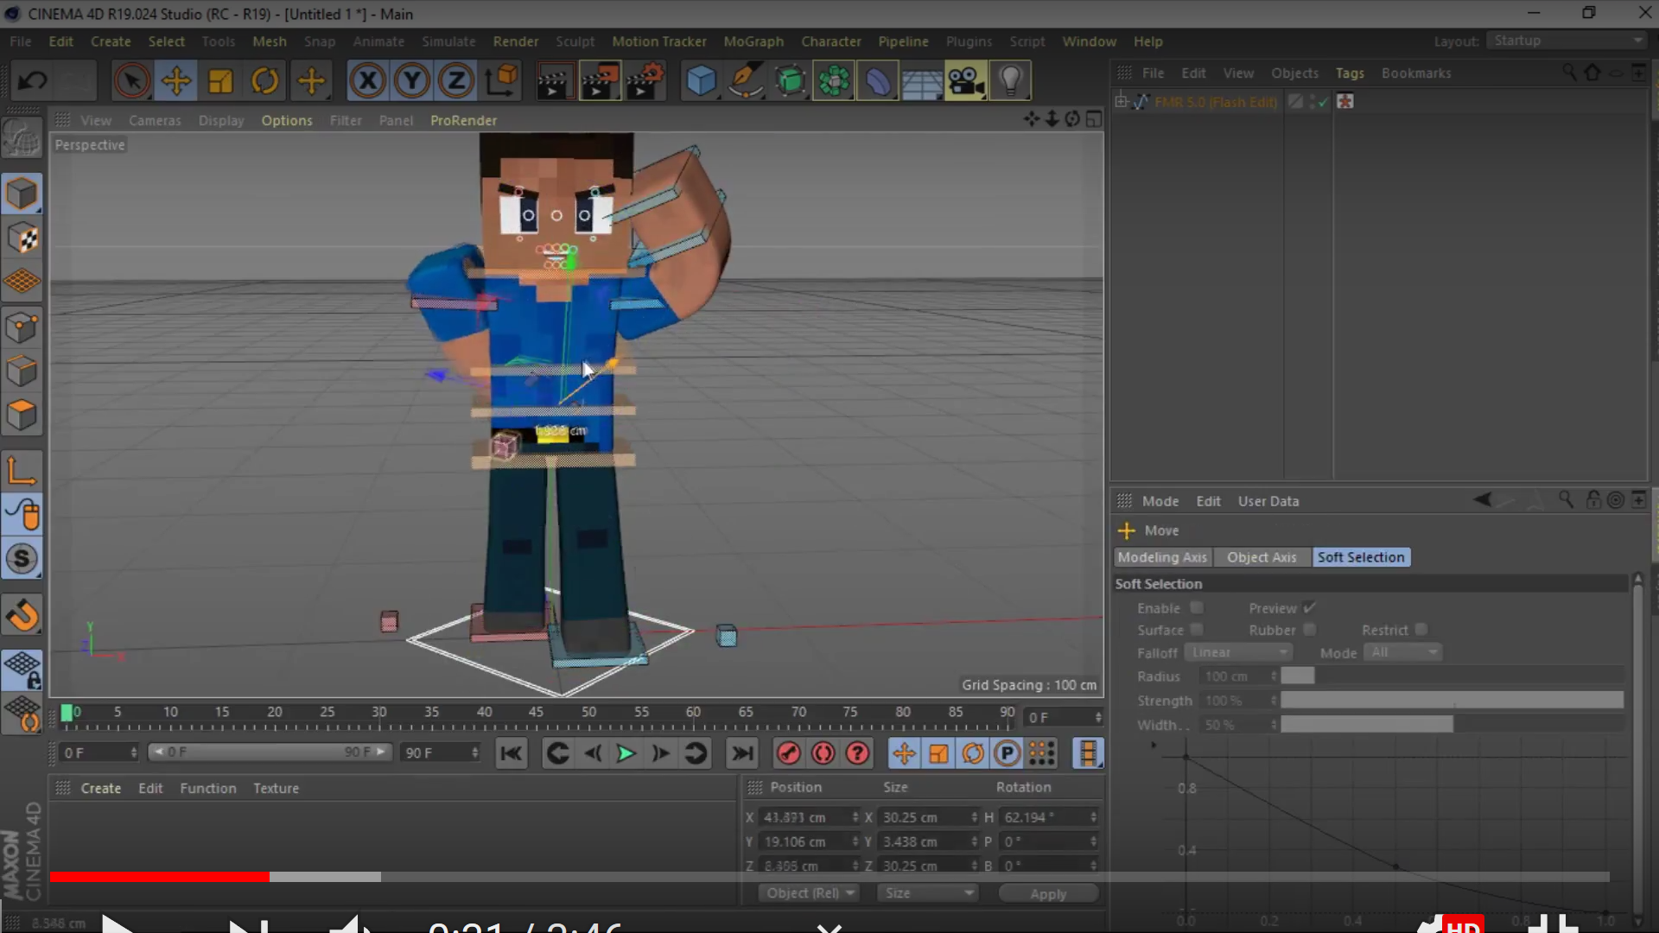Toggle Snap (S) icon in left palette

click(22, 559)
